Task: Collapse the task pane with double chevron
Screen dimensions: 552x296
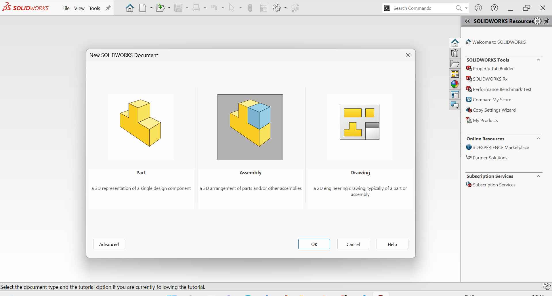Action: click(467, 21)
